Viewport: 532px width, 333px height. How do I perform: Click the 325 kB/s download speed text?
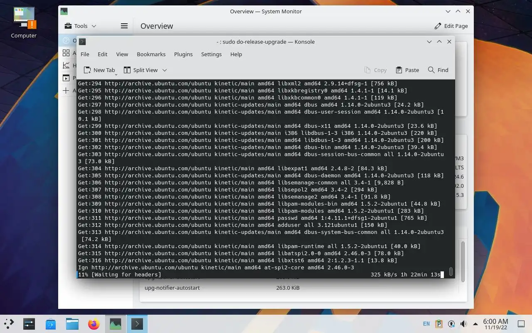pyautogui.click(x=384, y=274)
